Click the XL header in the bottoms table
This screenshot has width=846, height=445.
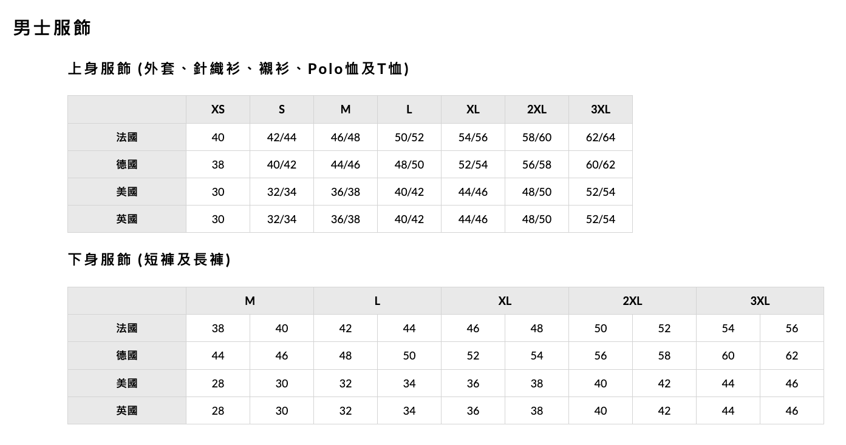pyautogui.click(x=505, y=301)
